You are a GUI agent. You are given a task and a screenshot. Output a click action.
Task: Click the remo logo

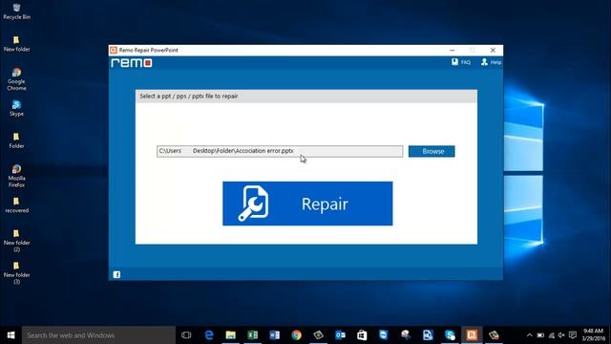pos(132,63)
